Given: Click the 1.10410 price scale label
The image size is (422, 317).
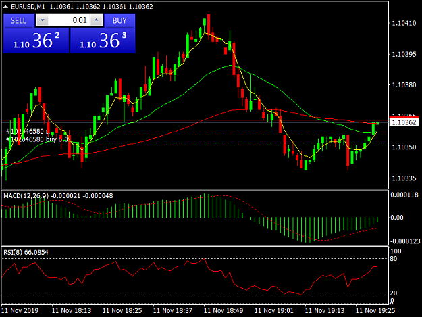Looking at the screenshot, I should click(404, 24).
